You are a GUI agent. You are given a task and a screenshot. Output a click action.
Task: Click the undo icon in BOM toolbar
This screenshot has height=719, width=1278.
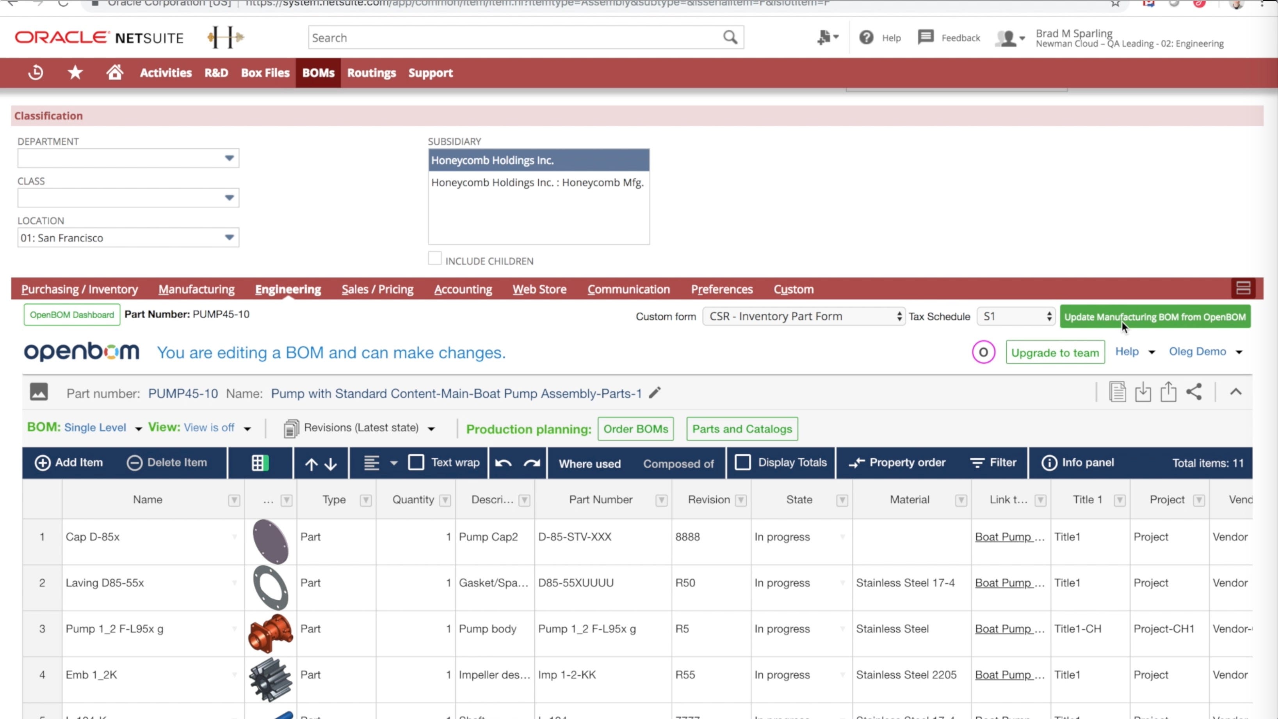coord(503,462)
